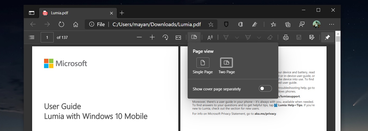Click the scrollbar up arrow
The image size is (368, 131).
[x=338, y=33]
